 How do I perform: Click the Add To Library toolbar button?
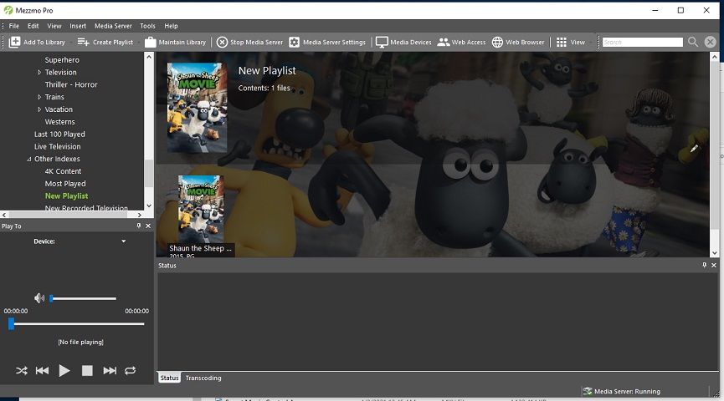tap(38, 42)
